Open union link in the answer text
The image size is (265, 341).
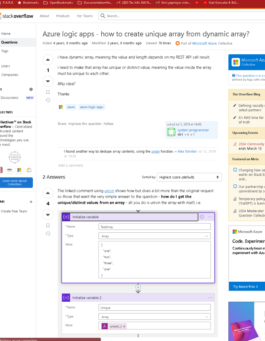coord(109,191)
